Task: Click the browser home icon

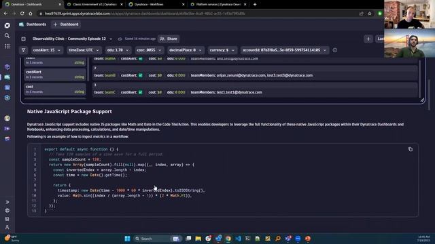Action: pos(31,14)
